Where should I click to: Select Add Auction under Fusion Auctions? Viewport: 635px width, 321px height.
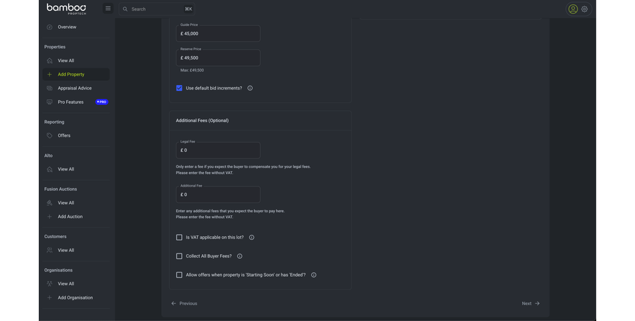point(70,217)
